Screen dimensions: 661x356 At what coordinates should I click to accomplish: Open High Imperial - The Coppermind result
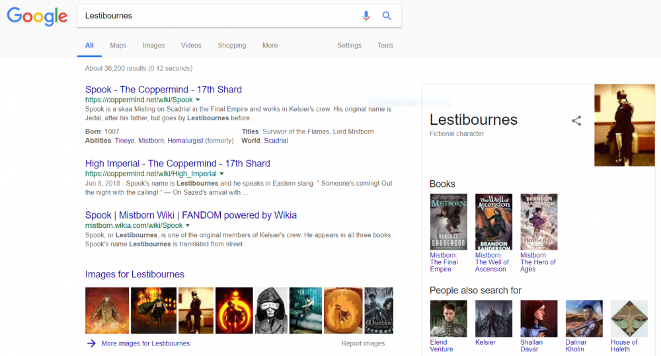177,163
